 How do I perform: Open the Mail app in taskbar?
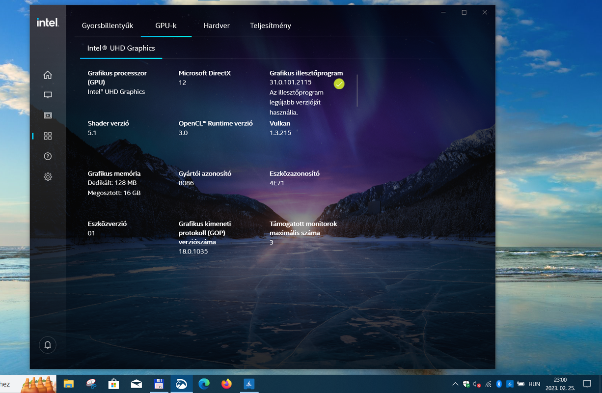136,384
